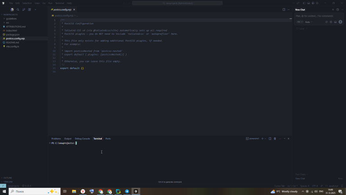Viewport: 346px width, 195px height.
Task: Open chat panel more options ellipsis
Action: [x=342, y=9]
